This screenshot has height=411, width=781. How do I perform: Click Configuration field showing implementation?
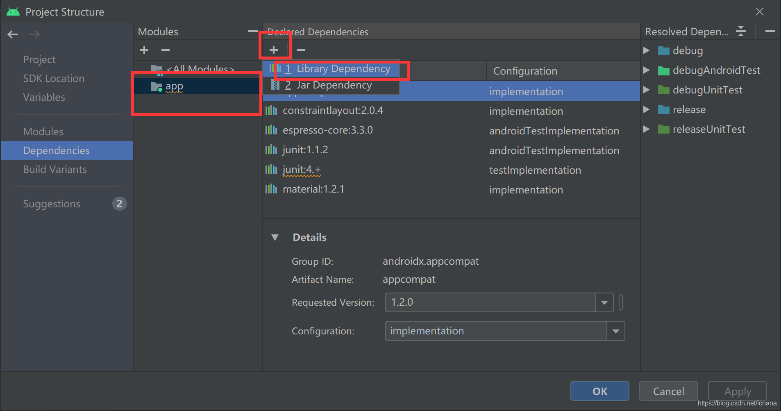click(x=496, y=331)
